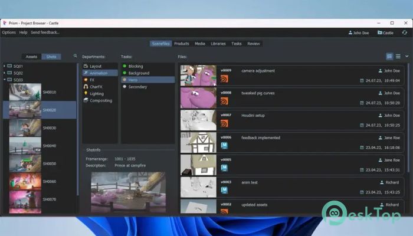This screenshot has height=236, width=413.
Task: Select the Hero task
Action: [x=147, y=80]
